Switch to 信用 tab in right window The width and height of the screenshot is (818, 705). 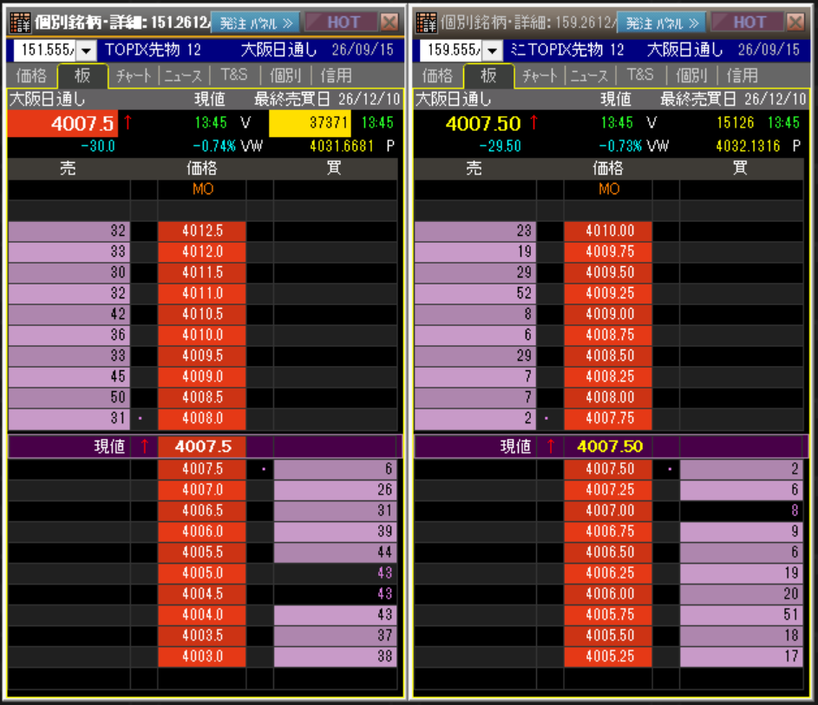point(742,75)
